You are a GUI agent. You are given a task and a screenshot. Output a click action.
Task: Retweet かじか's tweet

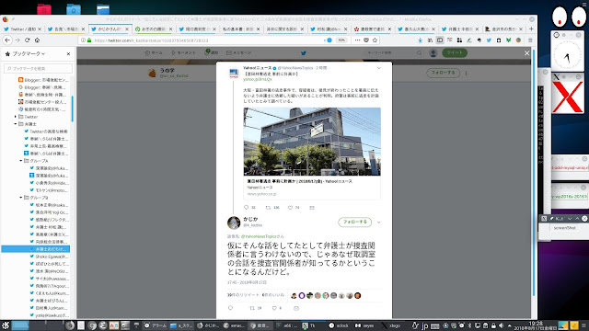tap(252, 308)
